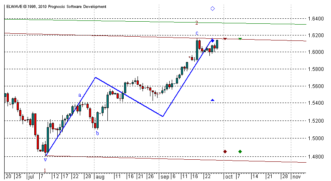Image resolution: width=331 pixels, height=181 pixels.
Task: Click red wave count label '1'
Action: tap(45, 170)
